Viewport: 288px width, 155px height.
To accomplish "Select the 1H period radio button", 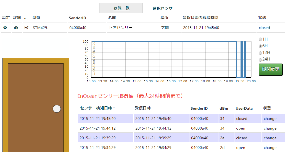I will click(x=260, y=39).
